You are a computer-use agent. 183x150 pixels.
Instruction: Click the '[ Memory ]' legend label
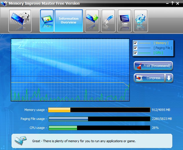(161, 43)
